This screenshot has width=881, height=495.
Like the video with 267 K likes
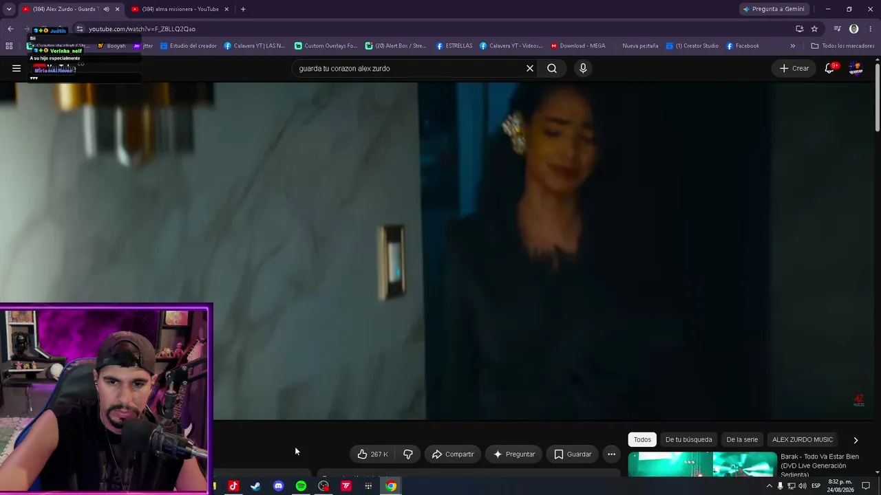pyautogui.click(x=372, y=454)
